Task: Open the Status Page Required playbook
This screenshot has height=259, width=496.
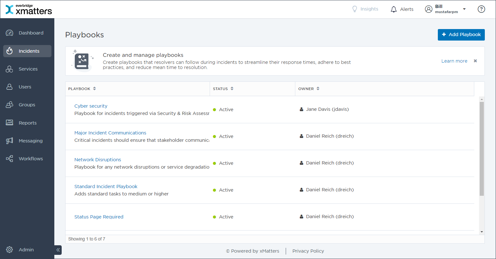Action: tap(99, 217)
